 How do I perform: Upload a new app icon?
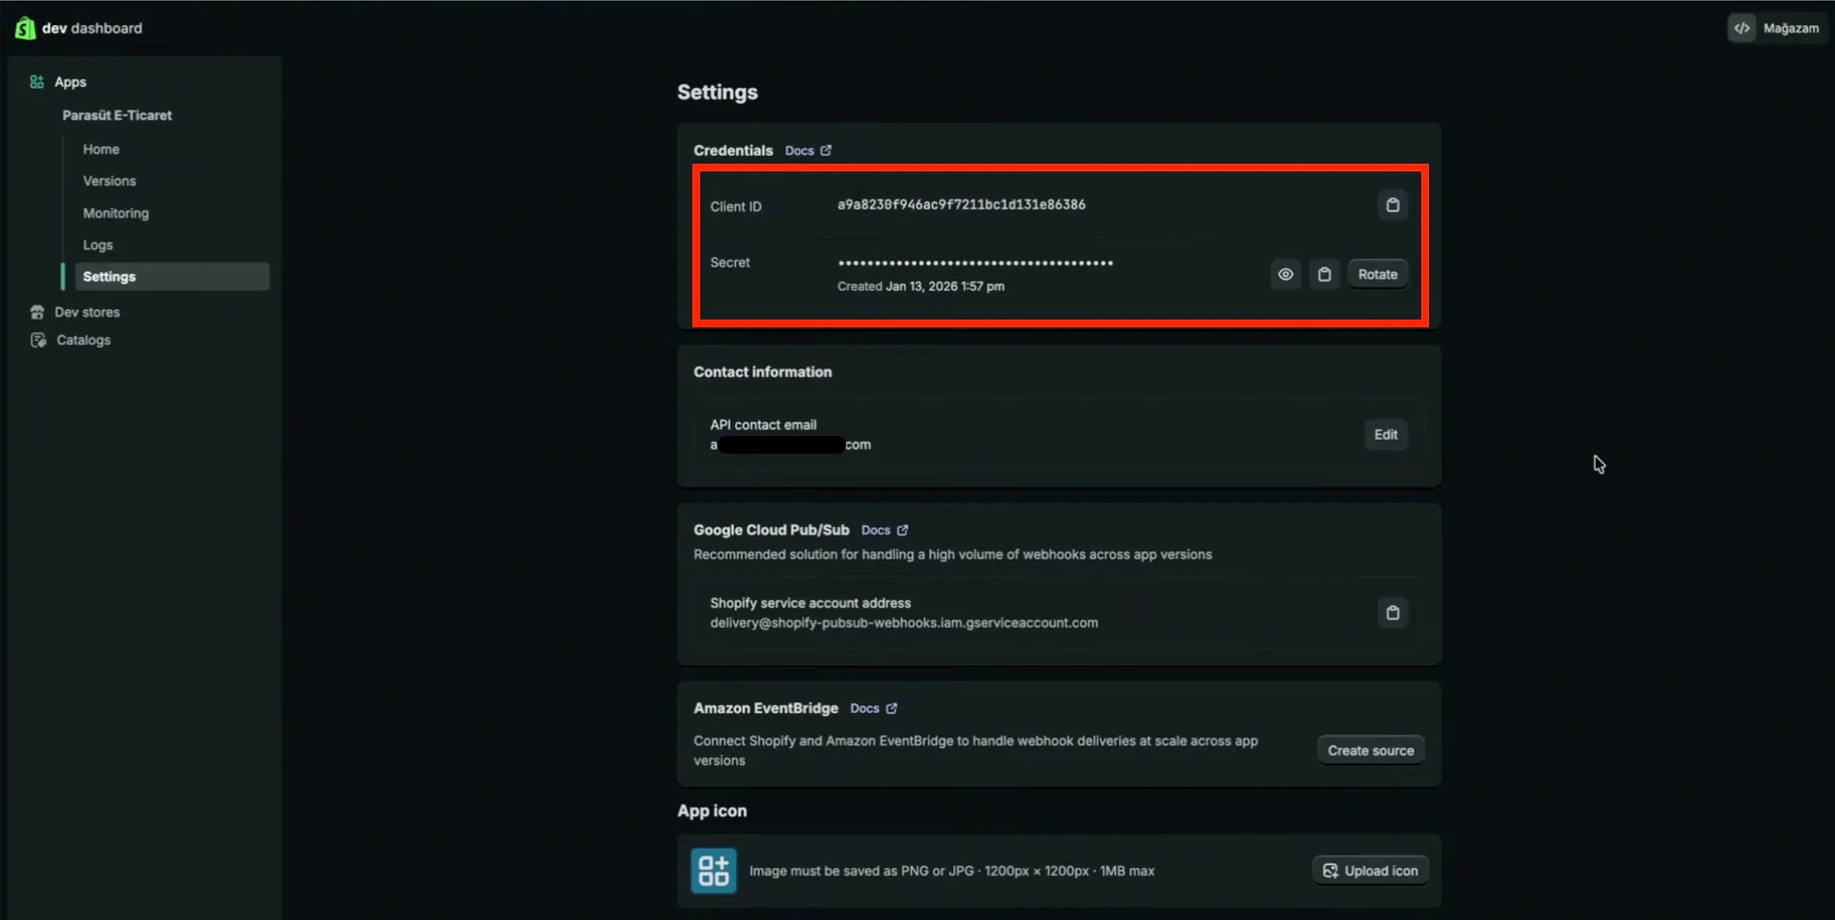coord(1370,870)
